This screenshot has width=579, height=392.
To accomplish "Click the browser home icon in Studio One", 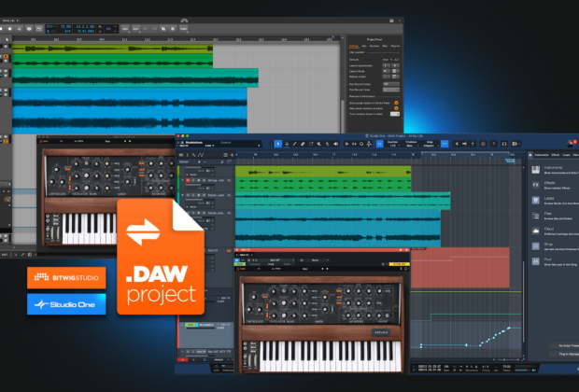I will (x=530, y=155).
